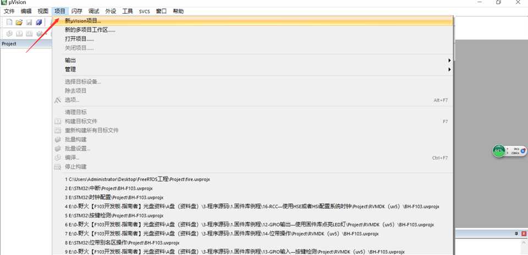Close the open 项目 menu
Viewport: 528px width, 255px height.
pos(60,11)
